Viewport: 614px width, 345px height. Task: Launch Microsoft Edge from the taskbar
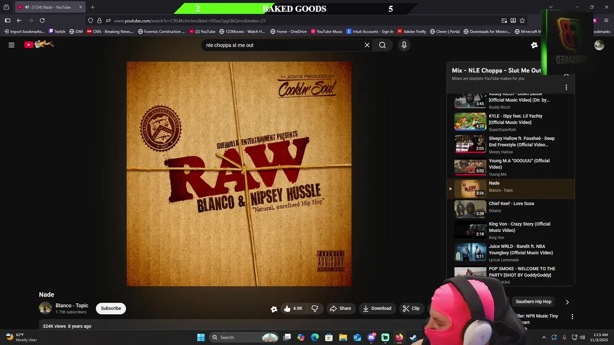315,337
